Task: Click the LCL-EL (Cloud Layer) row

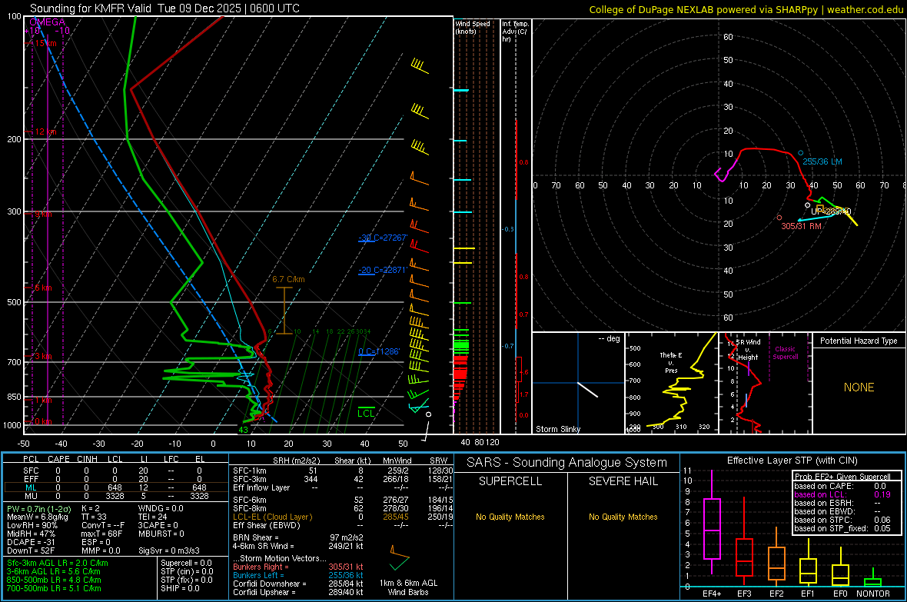Action: (x=343, y=517)
